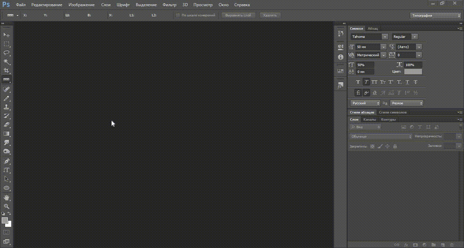464x248 pixels.
Task: Swap foreground and background colors
Action: pos(9,214)
